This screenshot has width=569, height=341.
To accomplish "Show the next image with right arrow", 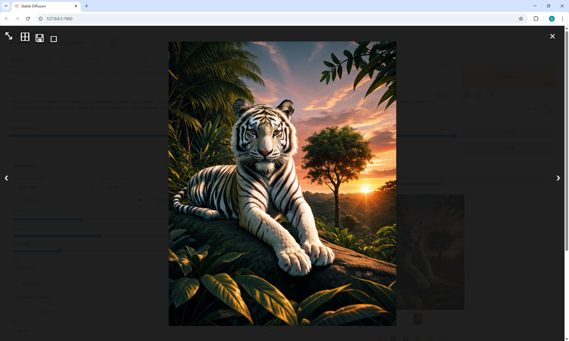I will click(x=558, y=178).
